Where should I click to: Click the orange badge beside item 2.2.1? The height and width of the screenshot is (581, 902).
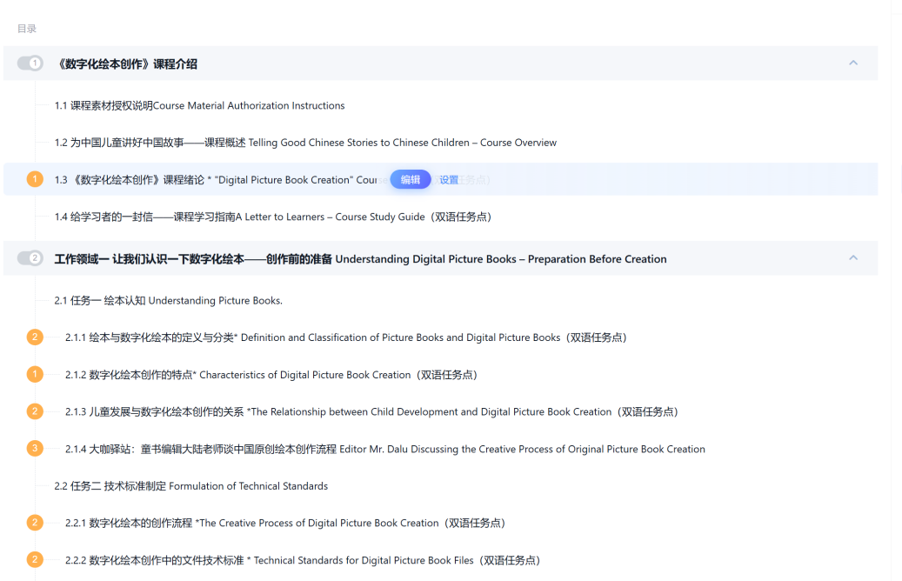(x=35, y=523)
